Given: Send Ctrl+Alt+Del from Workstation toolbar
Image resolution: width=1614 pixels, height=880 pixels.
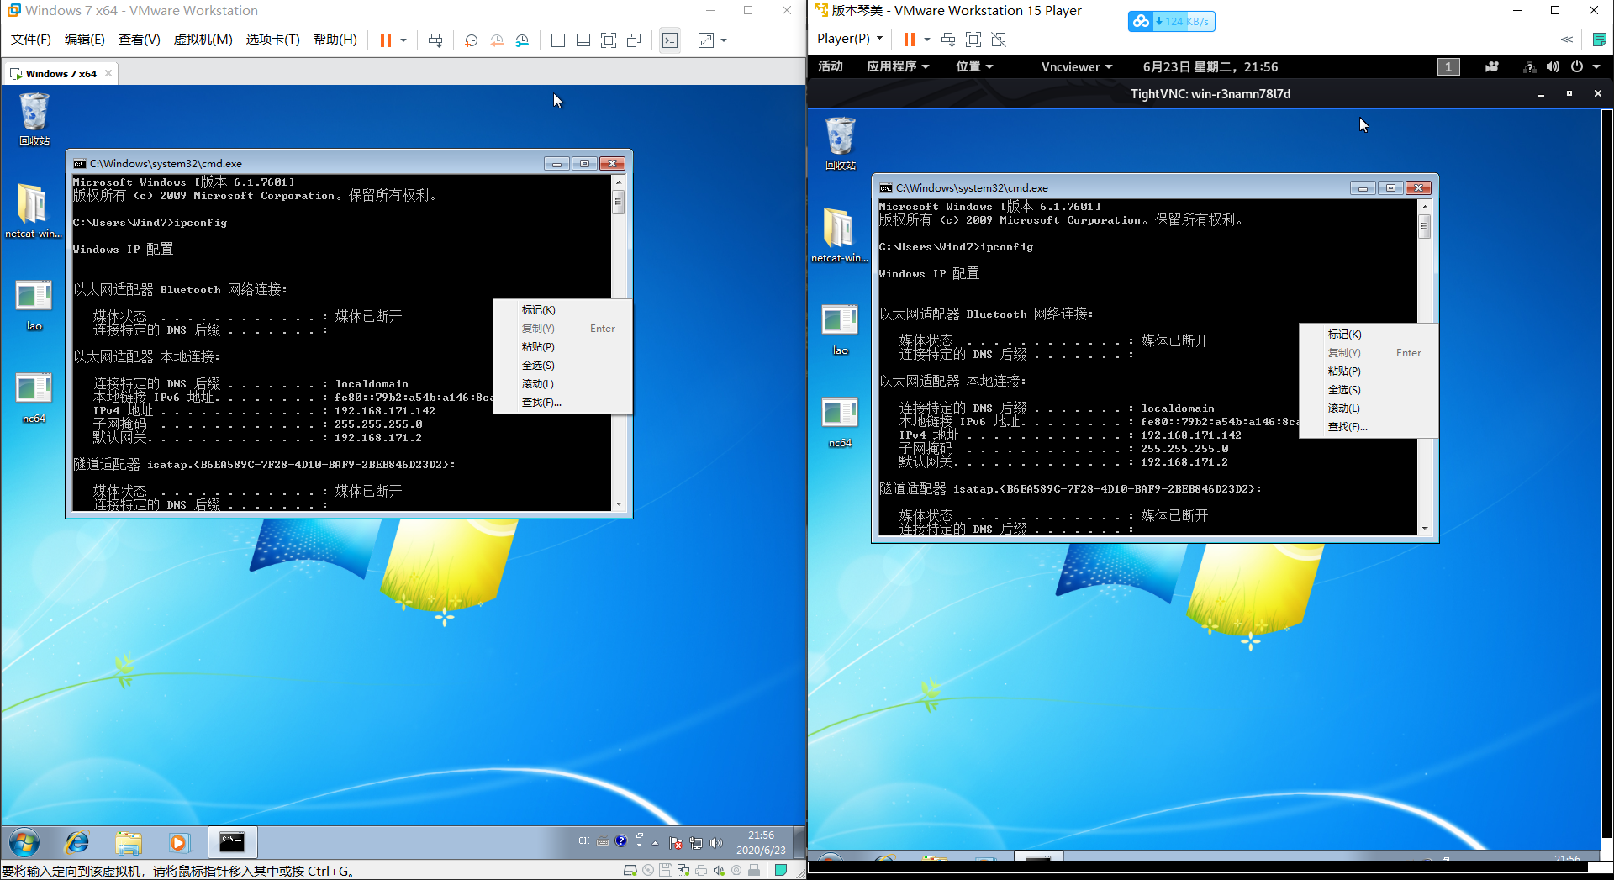Looking at the screenshot, I should point(435,40).
